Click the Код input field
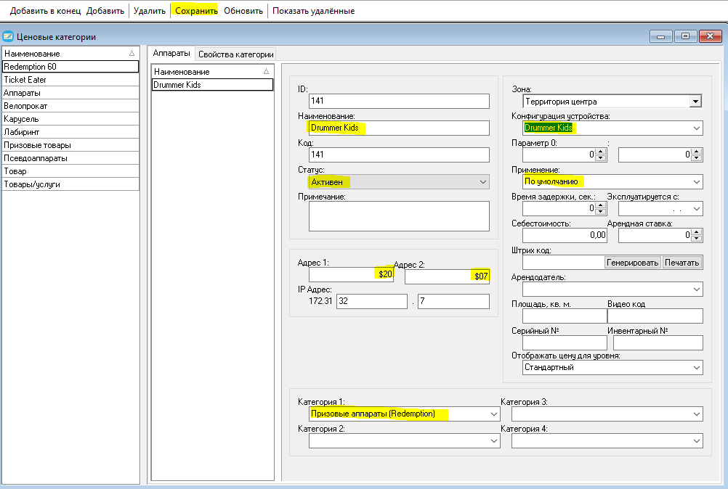Screen dimensions: 728x489 pyautogui.click(x=399, y=155)
